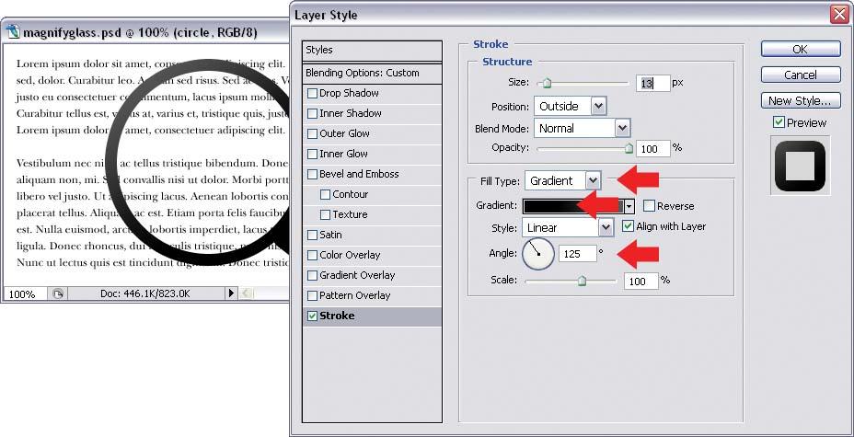The height and width of the screenshot is (437, 854).
Task: Enable the Gradient Overlay checkbox
Action: pos(312,276)
